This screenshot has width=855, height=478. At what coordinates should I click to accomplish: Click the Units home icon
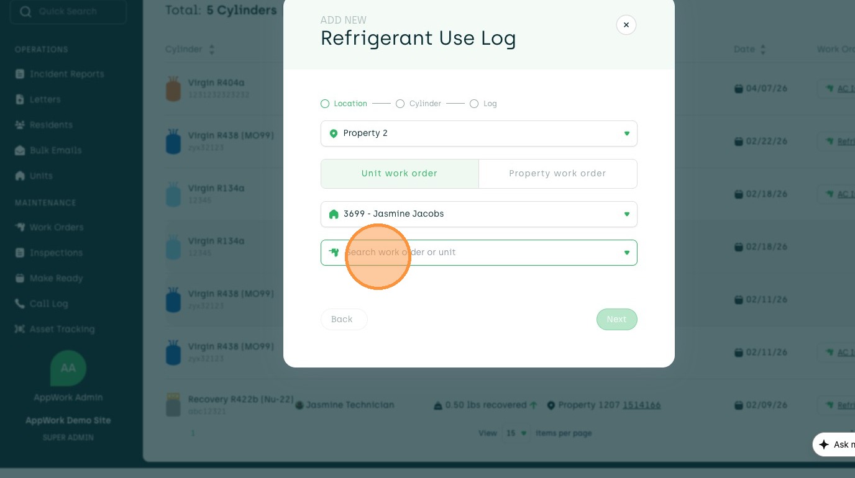coord(20,176)
